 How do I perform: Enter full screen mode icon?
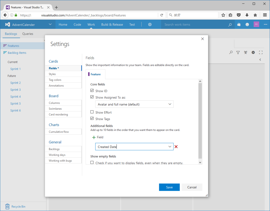261,53
